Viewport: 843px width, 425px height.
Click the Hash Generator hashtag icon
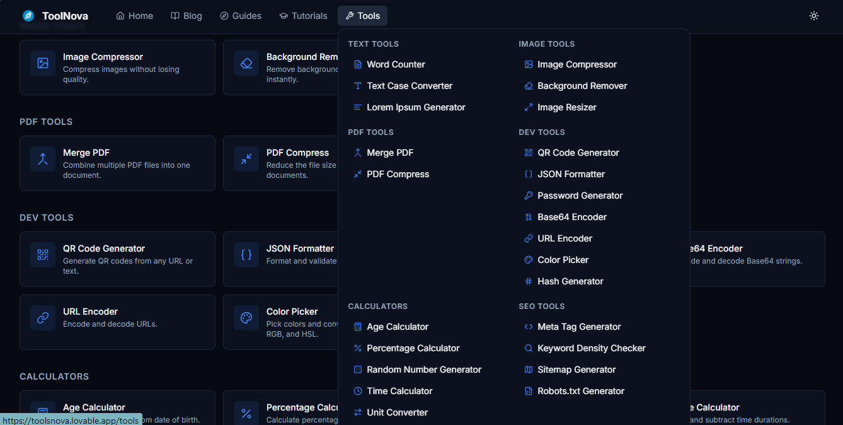528,281
